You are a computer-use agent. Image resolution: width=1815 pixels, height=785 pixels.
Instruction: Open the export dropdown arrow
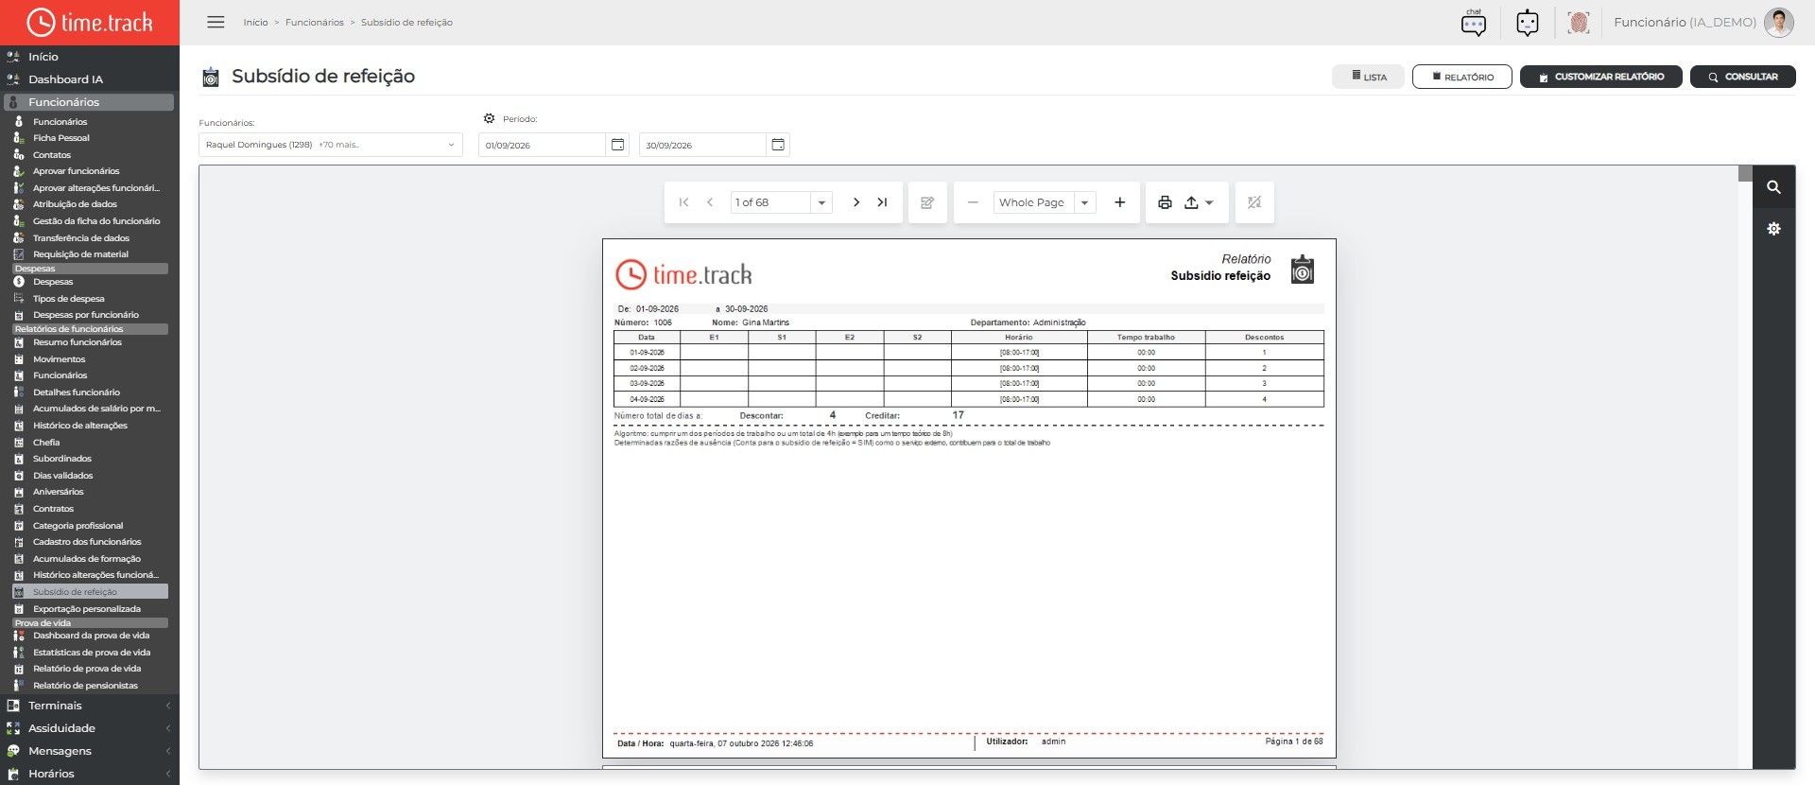click(x=1209, y=202)
